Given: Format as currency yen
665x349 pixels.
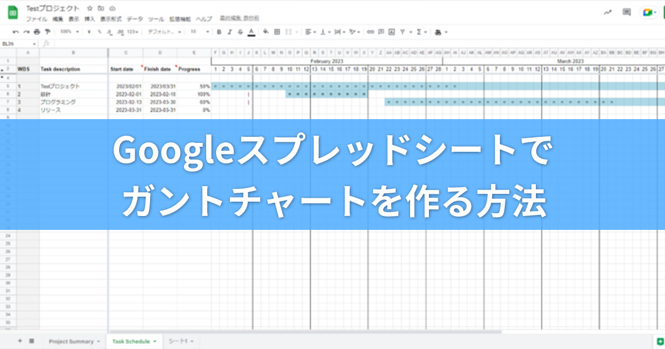Looking at the screenshot, I should tap(89, 32).
